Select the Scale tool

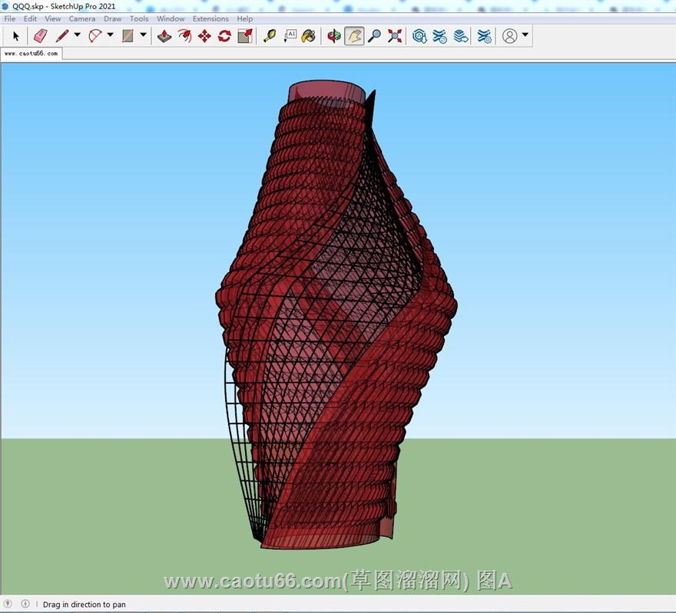[x=245, y=36]
